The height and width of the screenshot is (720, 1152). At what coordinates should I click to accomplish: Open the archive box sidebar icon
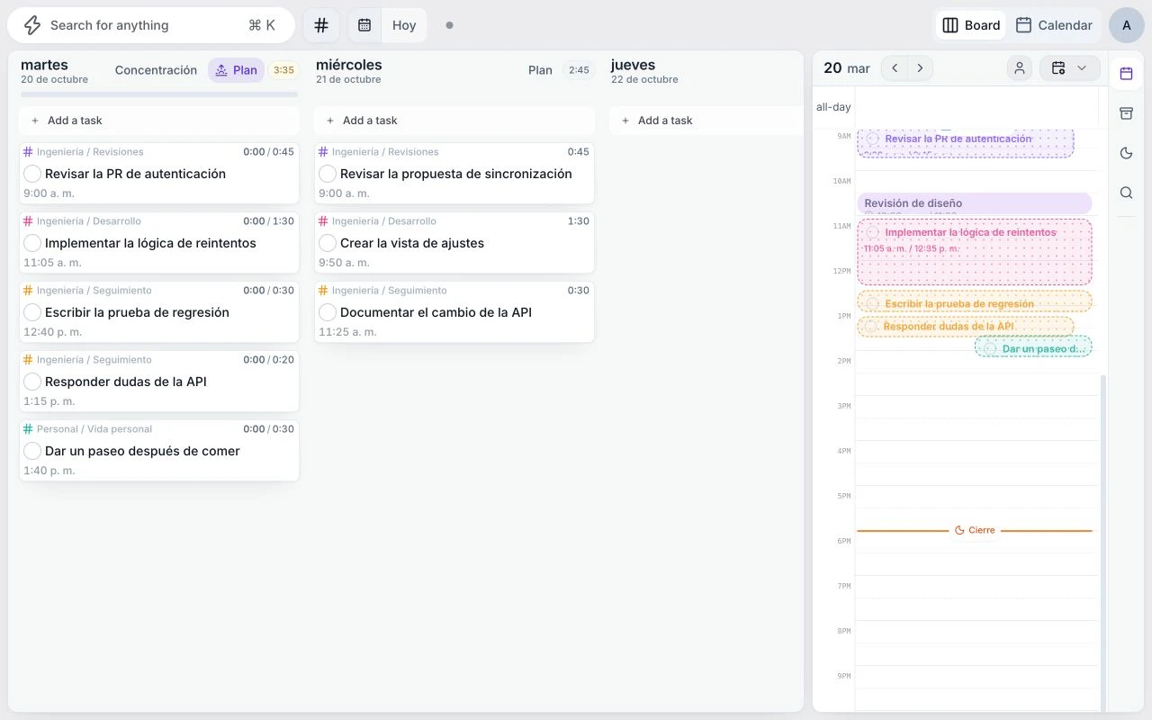click(x=1126, y=113)
